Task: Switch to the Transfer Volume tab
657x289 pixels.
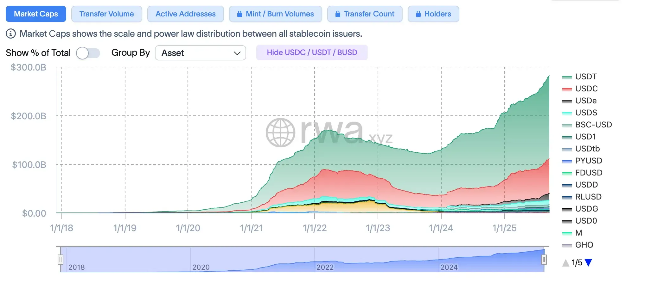Action: click(x=106, y=14)
